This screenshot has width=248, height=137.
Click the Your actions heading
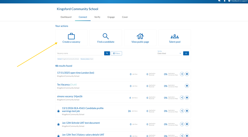[62, 26]
